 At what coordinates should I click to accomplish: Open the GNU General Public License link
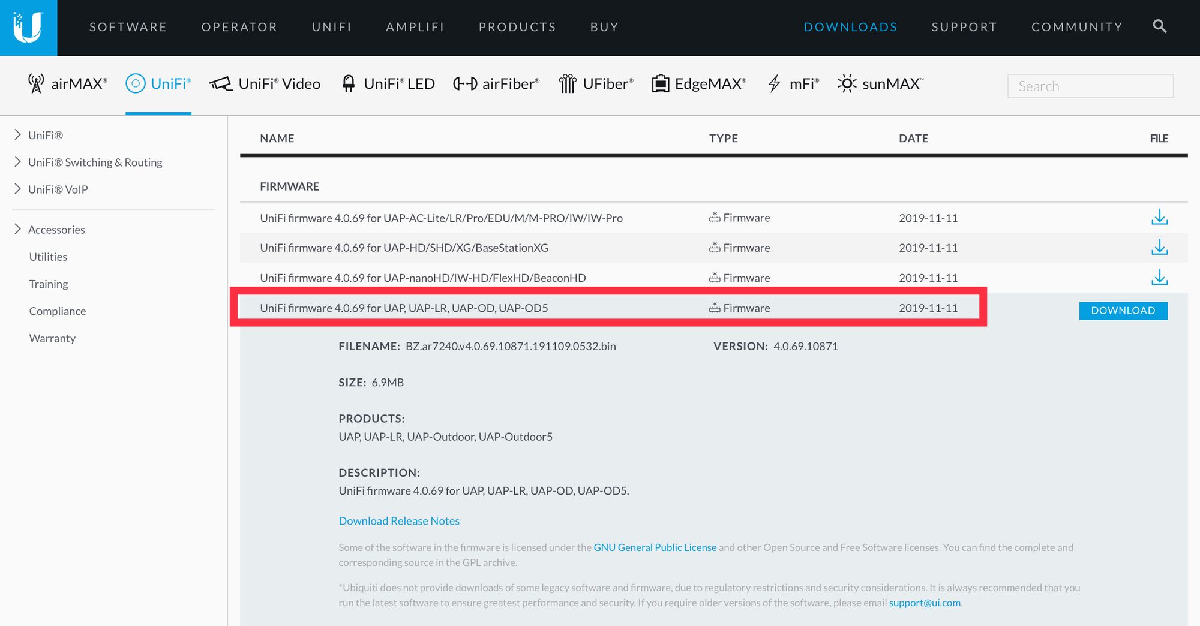[655, 547]
